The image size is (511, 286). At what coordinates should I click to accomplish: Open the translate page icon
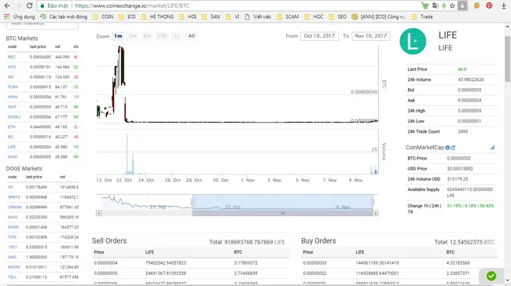435,5
